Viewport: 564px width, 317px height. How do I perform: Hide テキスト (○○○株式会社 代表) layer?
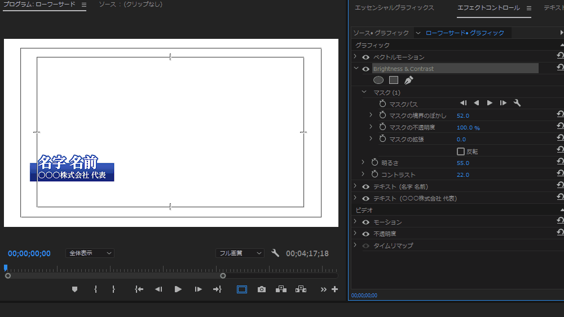pyautogui.click(x=366, y=199)
